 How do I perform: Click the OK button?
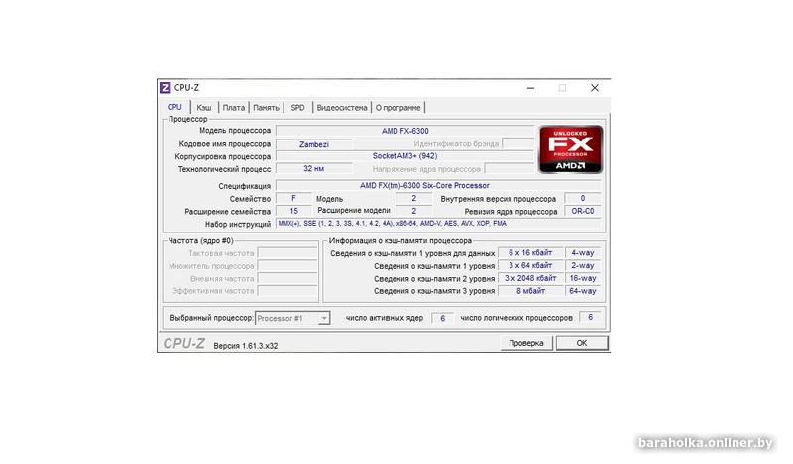pos(582,343)
